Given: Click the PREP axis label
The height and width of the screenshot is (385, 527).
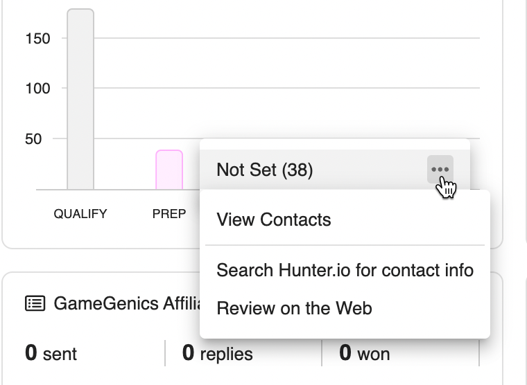Looking at the screenshot, I should click(x=169, y=214).
